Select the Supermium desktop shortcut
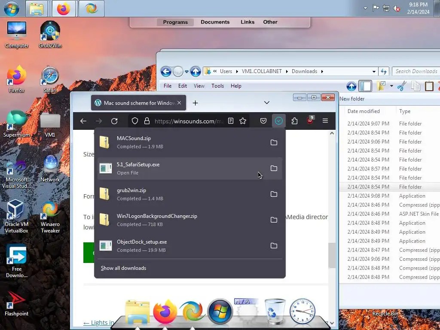 pyautogui.click(x=17, y=124)
